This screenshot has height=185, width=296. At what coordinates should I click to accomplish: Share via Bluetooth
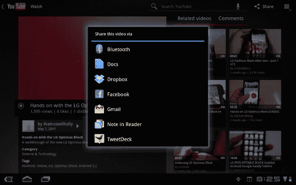pyautogui.click(x=148, y=49)
